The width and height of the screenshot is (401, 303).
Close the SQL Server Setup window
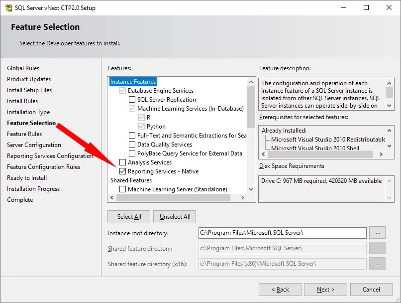coord(389,7)
